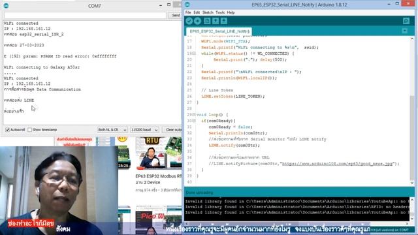Toggle the Autoscroll checkbox

pyautogui.click(x=7, y=130)
